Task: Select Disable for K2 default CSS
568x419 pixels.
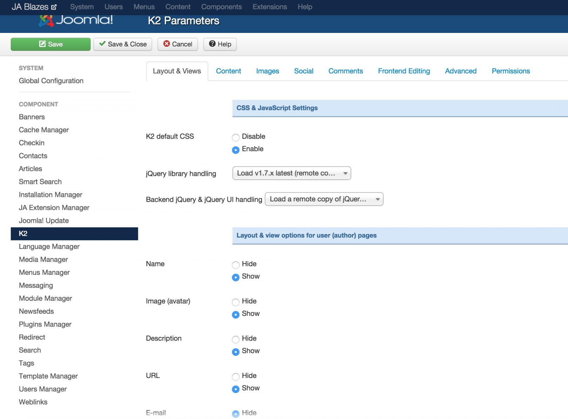Action: click(x=236, y=137)
